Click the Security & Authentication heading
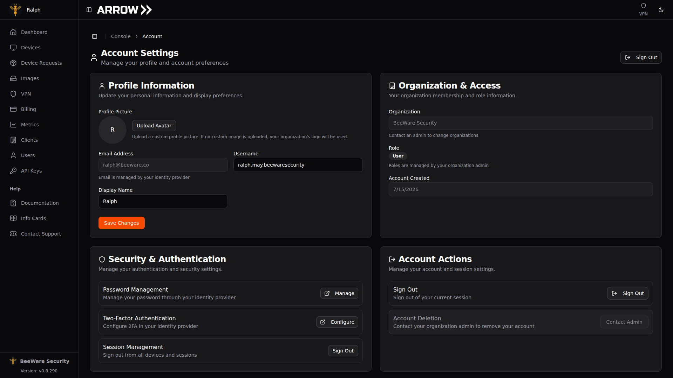This screenshot has height=378, width=673. coord(167,259)
